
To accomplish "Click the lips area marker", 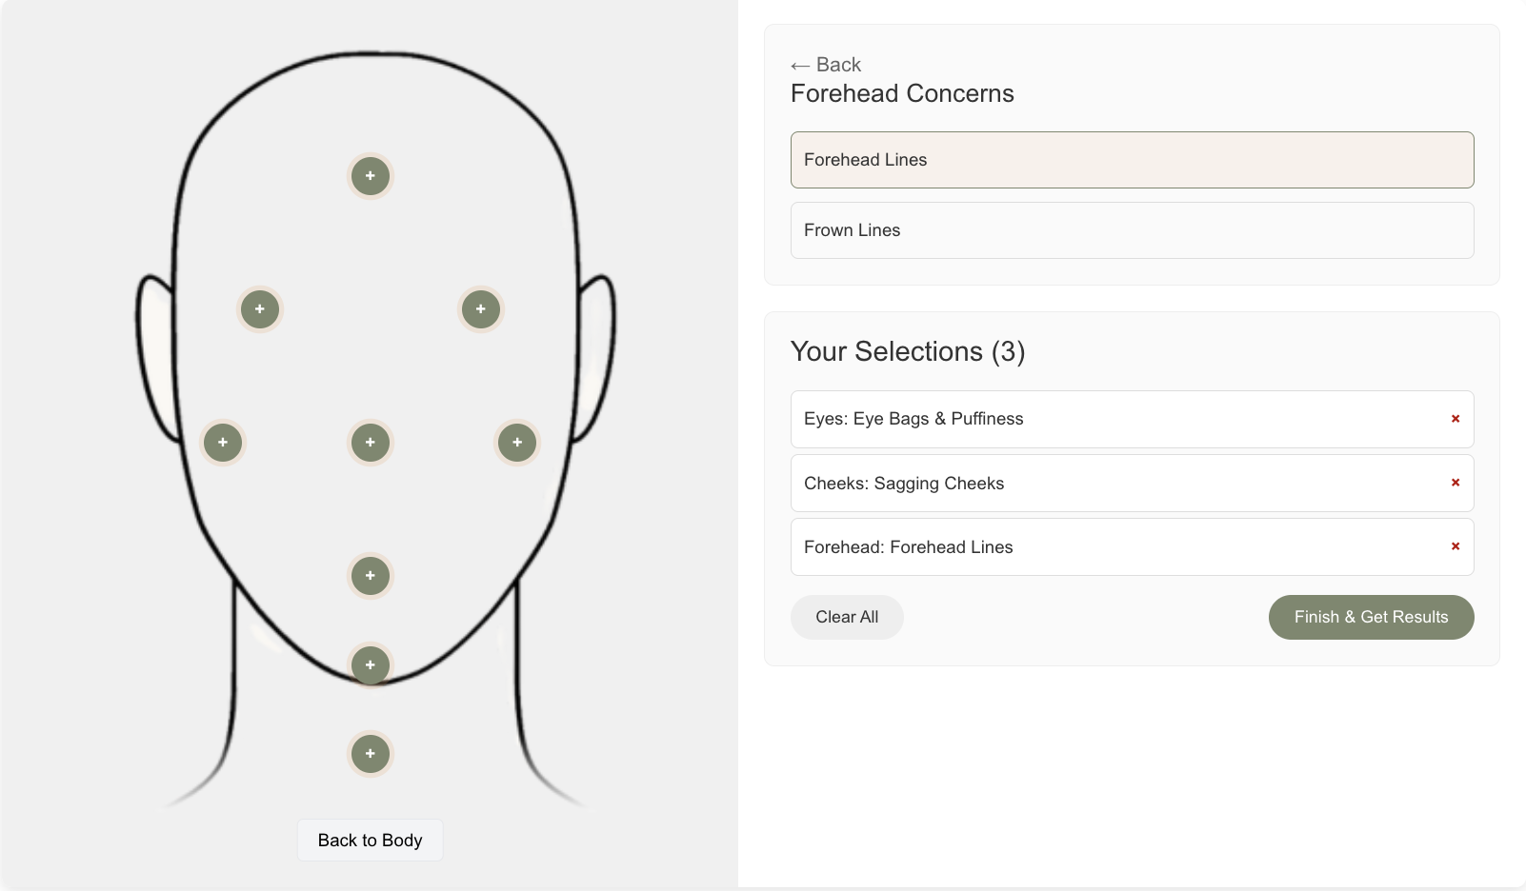I will [371, 575].
